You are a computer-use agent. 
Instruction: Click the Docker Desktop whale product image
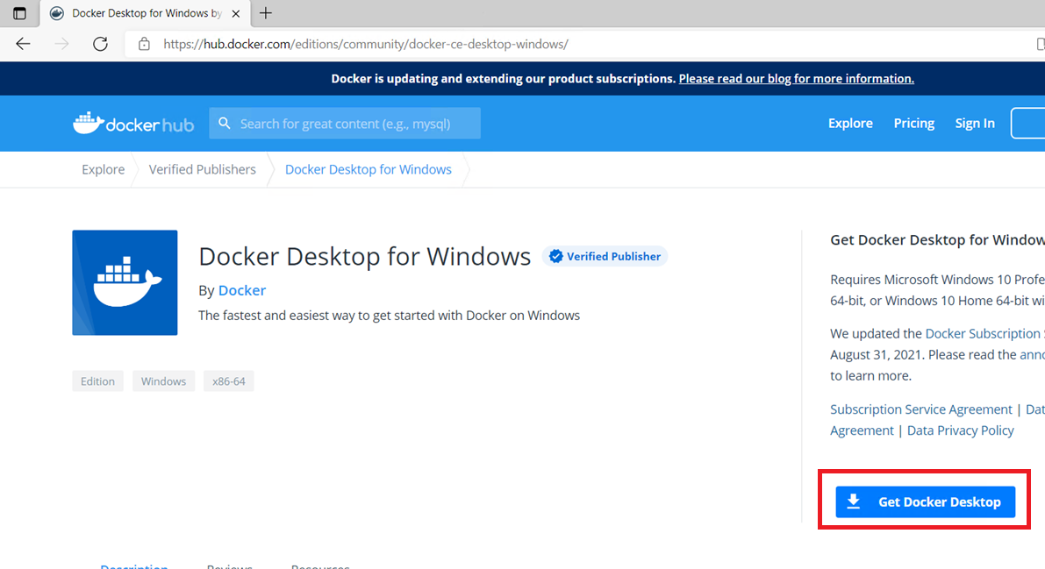125,282
